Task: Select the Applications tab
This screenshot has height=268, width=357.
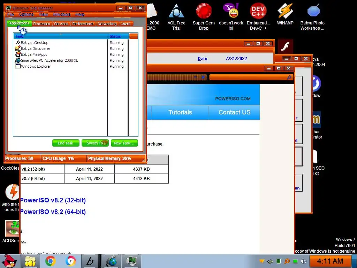Action: click(x=19, y=23)
